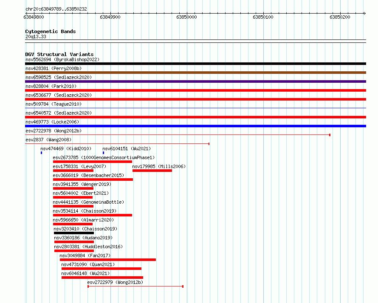
Task: Click the red esv1758331 variant bar
Action: click(73, 171)
